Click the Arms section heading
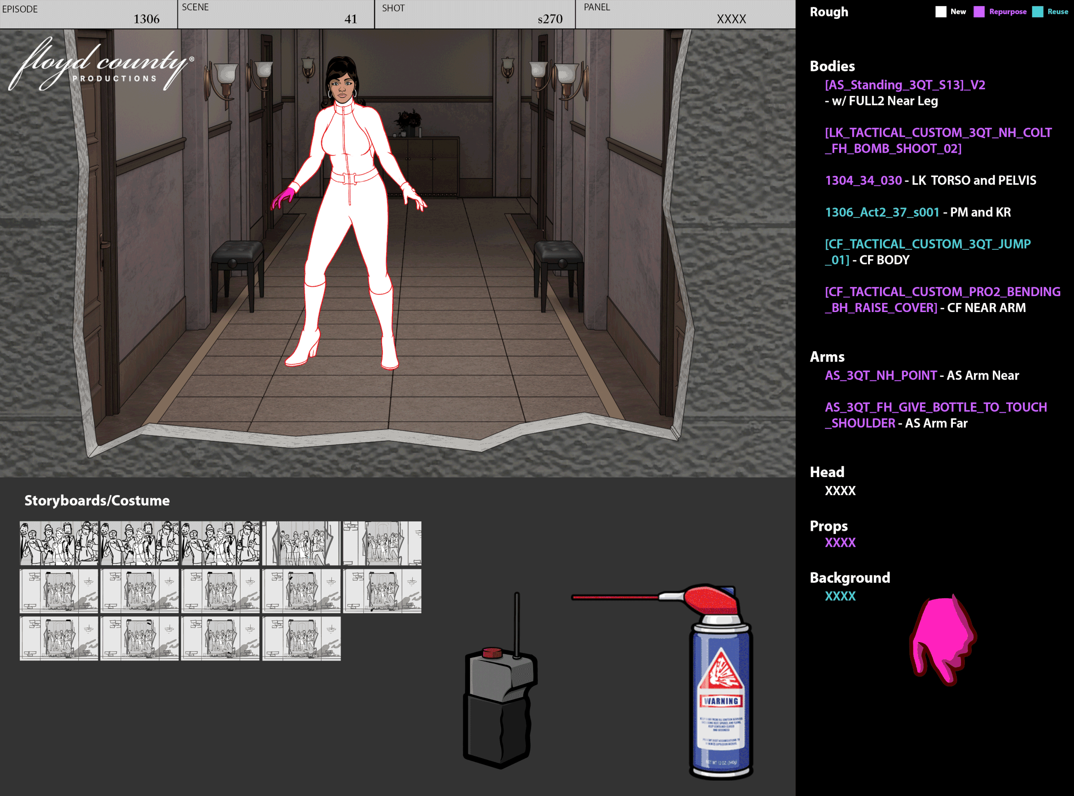Viewport: 1074px width, 796px height. tap(827, 357)
